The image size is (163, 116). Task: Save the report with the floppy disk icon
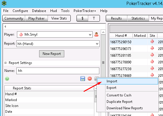83,79
